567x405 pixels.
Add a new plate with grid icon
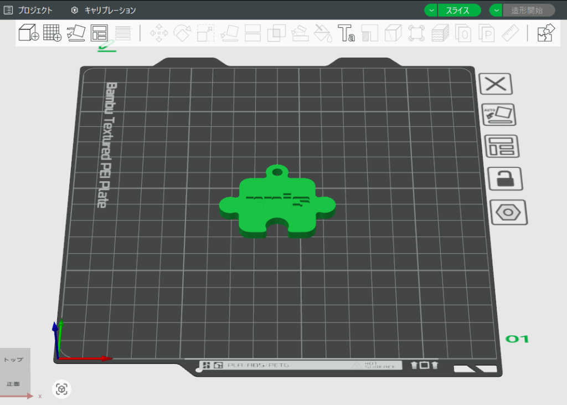52,33
